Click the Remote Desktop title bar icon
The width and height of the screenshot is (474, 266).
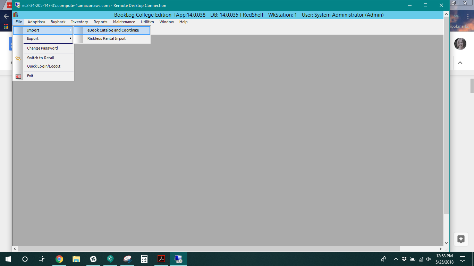(17, 5)
